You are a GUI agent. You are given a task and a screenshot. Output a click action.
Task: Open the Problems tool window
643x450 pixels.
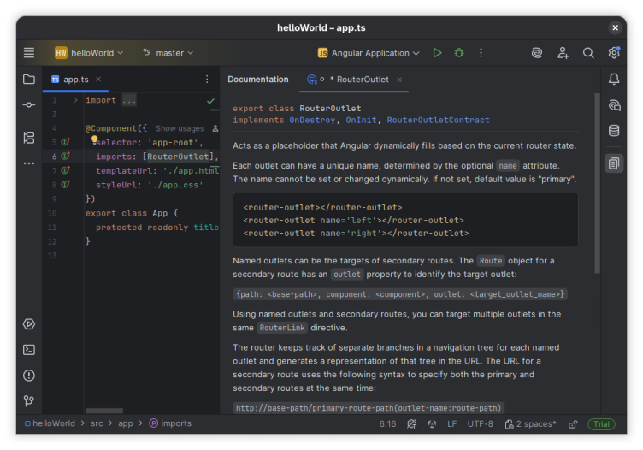[x=29, y=376]
